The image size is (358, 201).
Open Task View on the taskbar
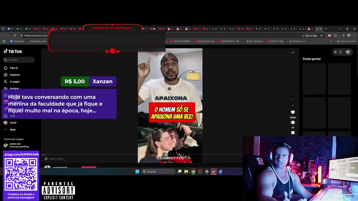tap(180, 172)
